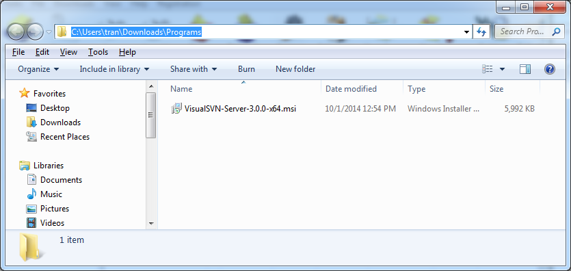Click the Refresh button beside address bar
Image resolution: width=571 pixels, height=271 pixels.
tap(481, 32)
